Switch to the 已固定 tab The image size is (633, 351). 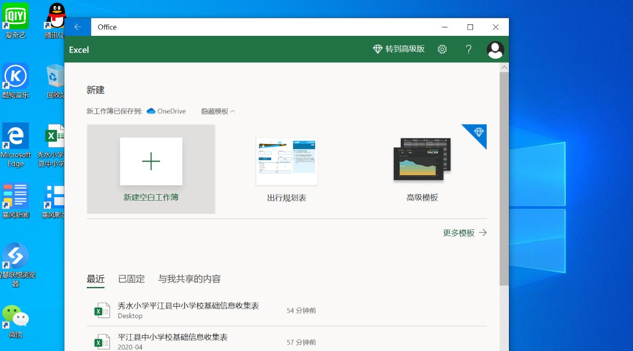(x=131, y=279)
